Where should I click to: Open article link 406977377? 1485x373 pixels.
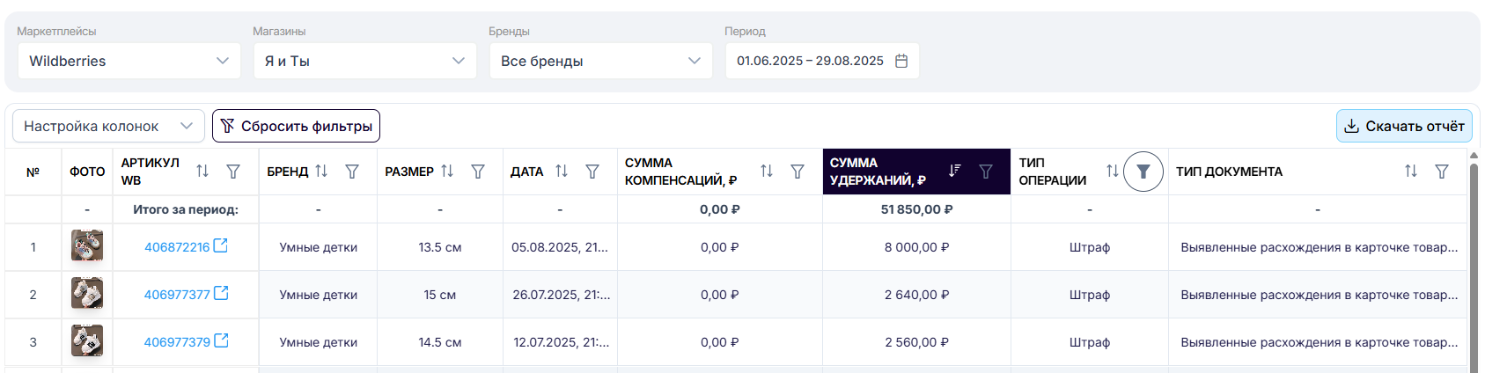[x=177, y=295]
